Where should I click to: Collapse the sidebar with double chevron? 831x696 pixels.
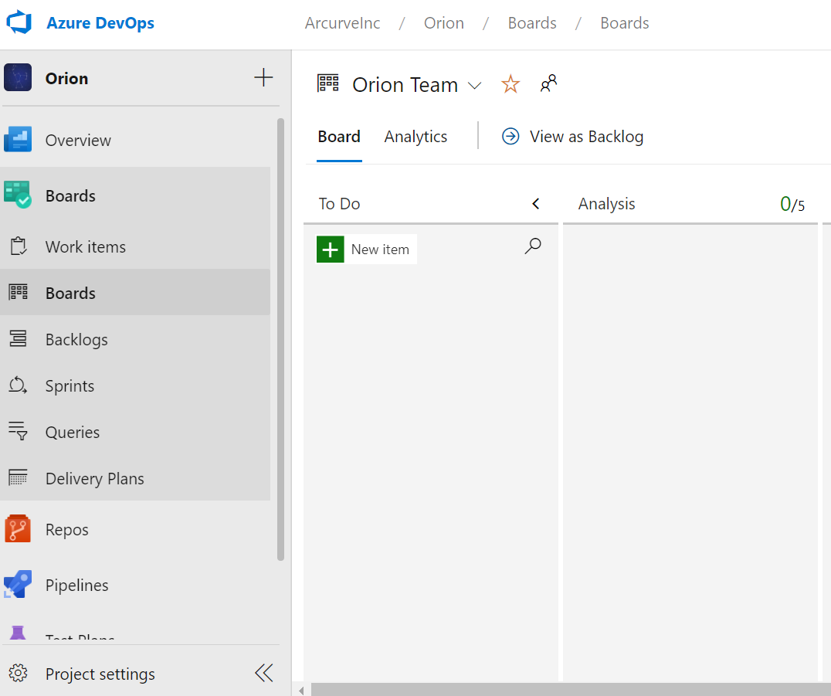(x=264, y=674)
